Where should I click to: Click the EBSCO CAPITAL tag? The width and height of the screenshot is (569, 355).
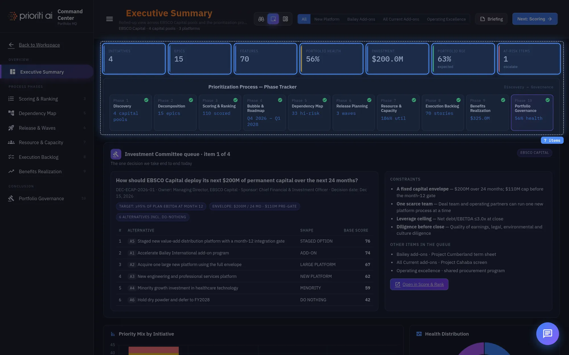coord(534,153)
